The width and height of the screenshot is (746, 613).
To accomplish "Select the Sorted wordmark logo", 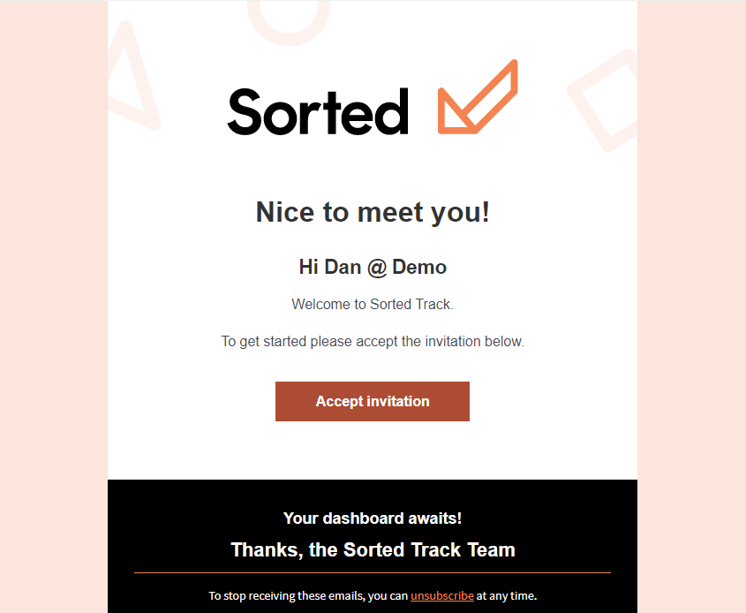I will click(318, 110).
